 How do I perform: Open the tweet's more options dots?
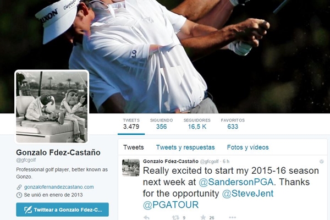232,217
